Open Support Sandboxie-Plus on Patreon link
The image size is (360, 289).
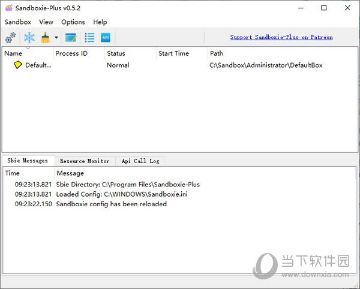[281, 37]
